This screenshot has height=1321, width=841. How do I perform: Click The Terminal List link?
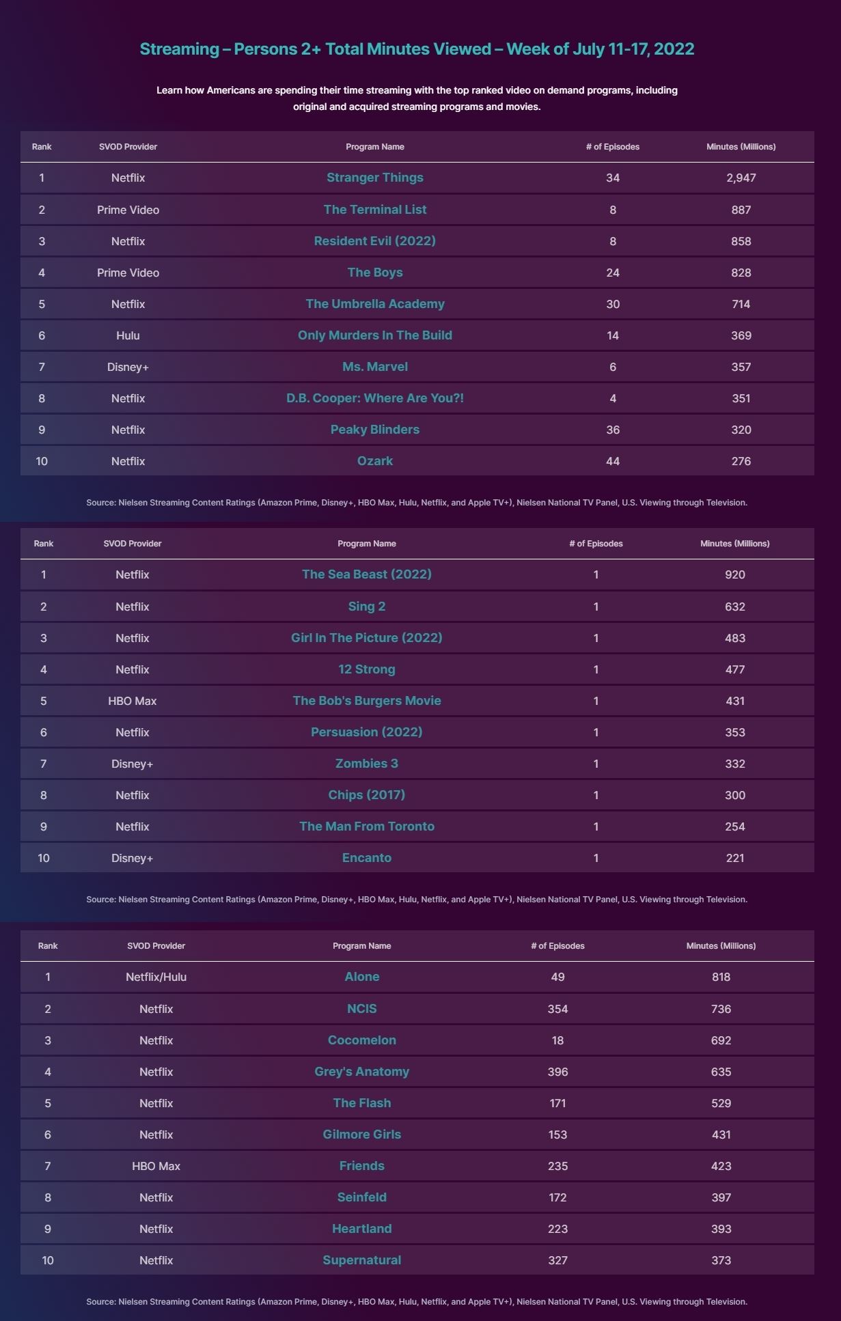pyautogui.click(x=374, y=210)
